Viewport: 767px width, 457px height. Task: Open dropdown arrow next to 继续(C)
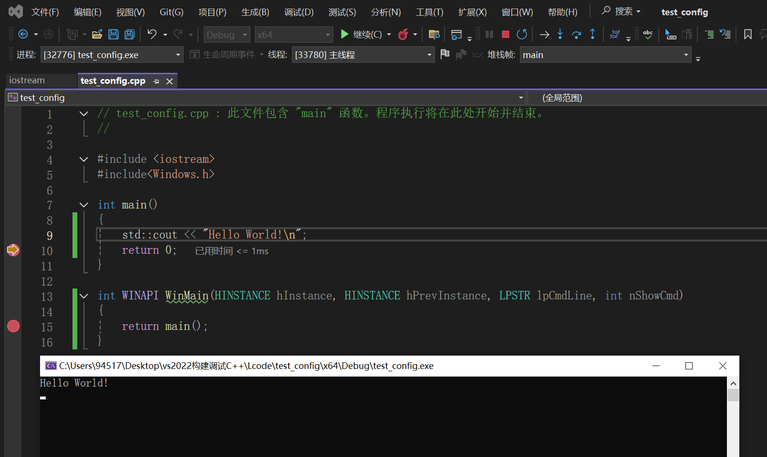point(389,34)
